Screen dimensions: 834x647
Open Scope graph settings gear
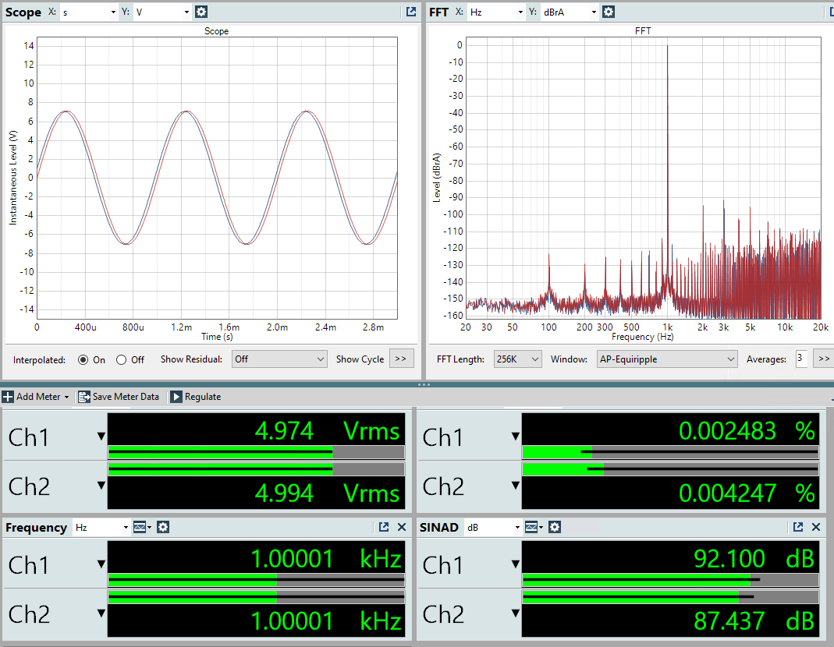(201, 12)
